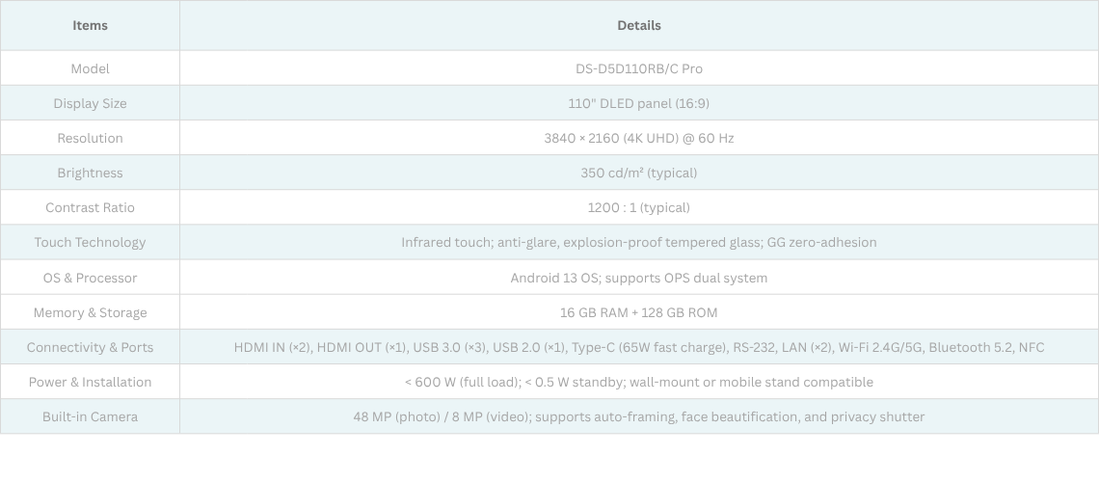The height and width of the screenshot is (482, 1099).
Task: Click the Android 13 OS details text
Action: click(x=639, y=278)
